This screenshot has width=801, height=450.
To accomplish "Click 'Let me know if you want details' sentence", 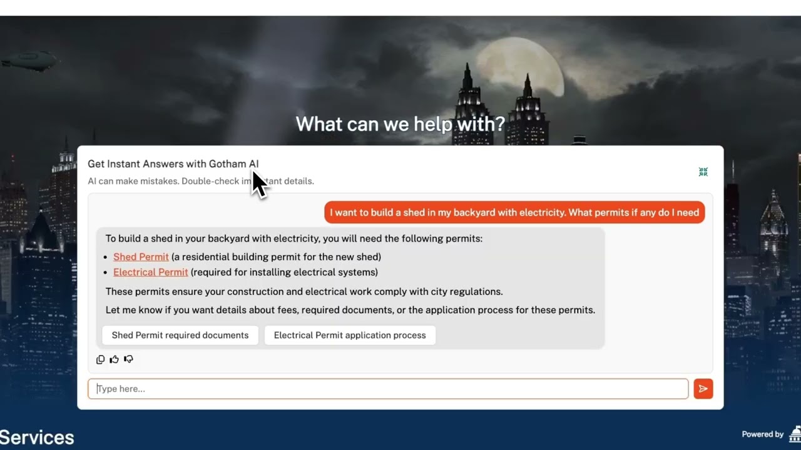I will tap(350, 310).
